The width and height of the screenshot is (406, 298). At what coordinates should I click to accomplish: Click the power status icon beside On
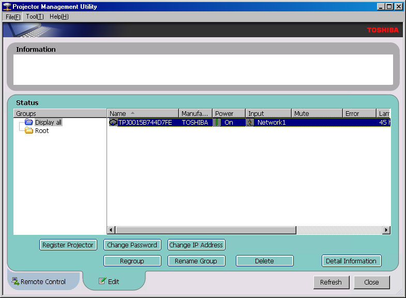[217, 122]
